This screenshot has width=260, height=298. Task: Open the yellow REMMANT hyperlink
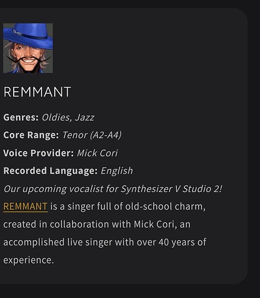click(26, 206)
